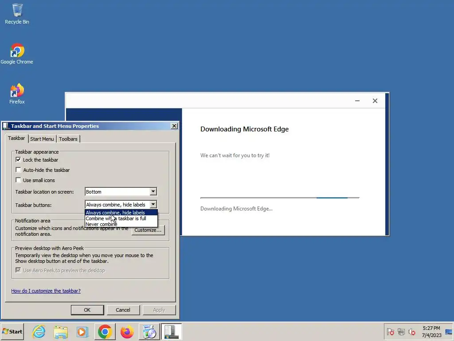Enable Use small icons checkbox

[18, 180]
